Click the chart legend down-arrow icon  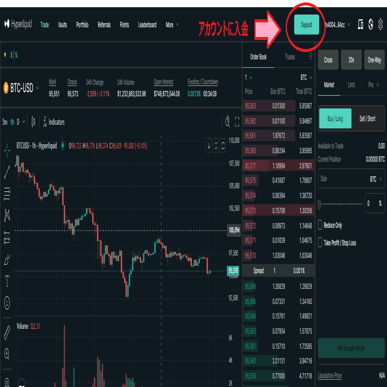(x=209, y=146)
